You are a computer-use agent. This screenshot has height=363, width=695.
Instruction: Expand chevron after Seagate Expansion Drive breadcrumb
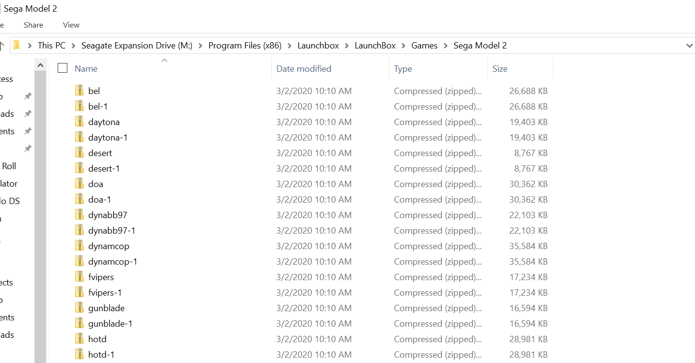point(200,46)
